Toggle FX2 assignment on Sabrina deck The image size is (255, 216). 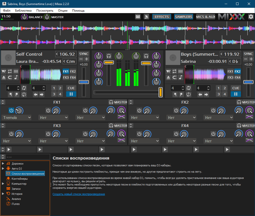click(x=237, y=72)
